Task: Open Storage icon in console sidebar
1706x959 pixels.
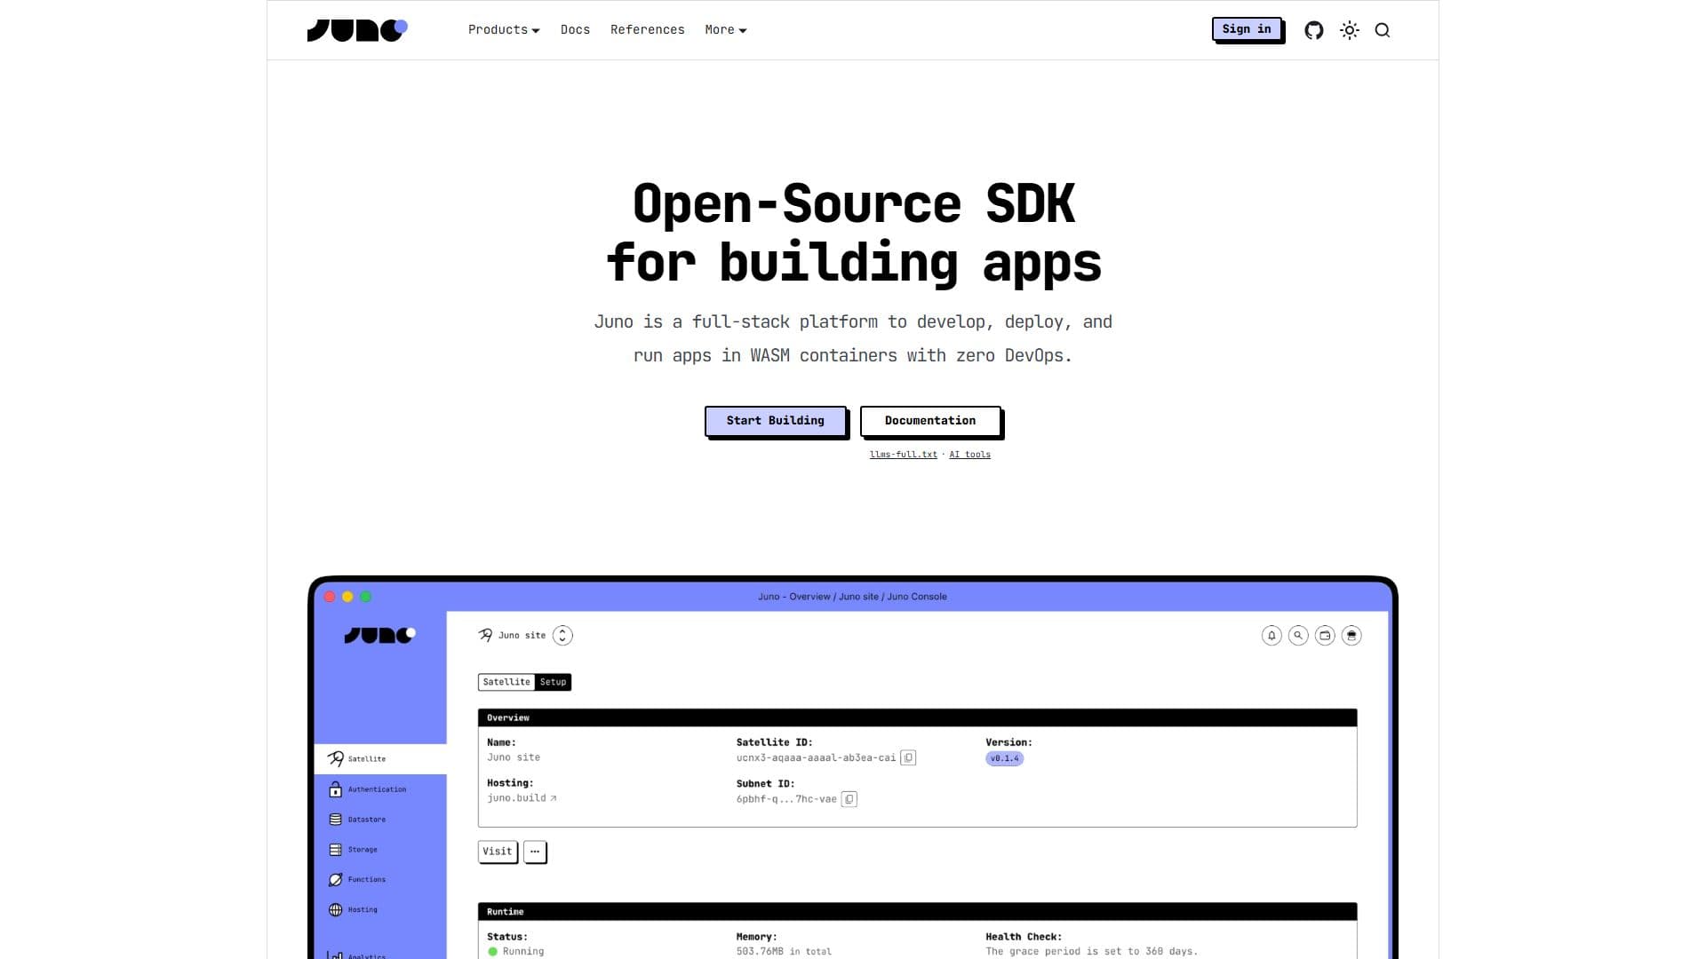Action: (x=335, y=850)
